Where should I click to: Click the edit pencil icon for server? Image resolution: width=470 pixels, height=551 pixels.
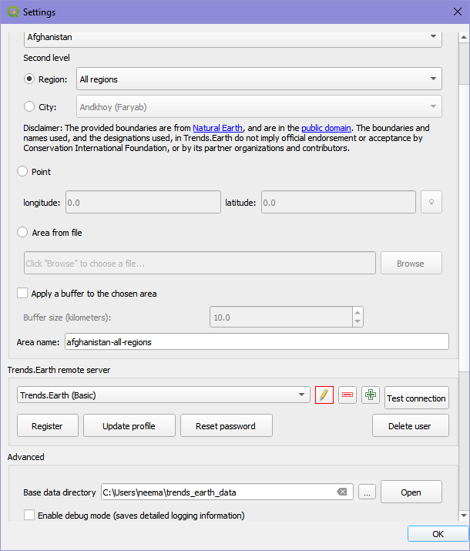click(x=324, y=395)
